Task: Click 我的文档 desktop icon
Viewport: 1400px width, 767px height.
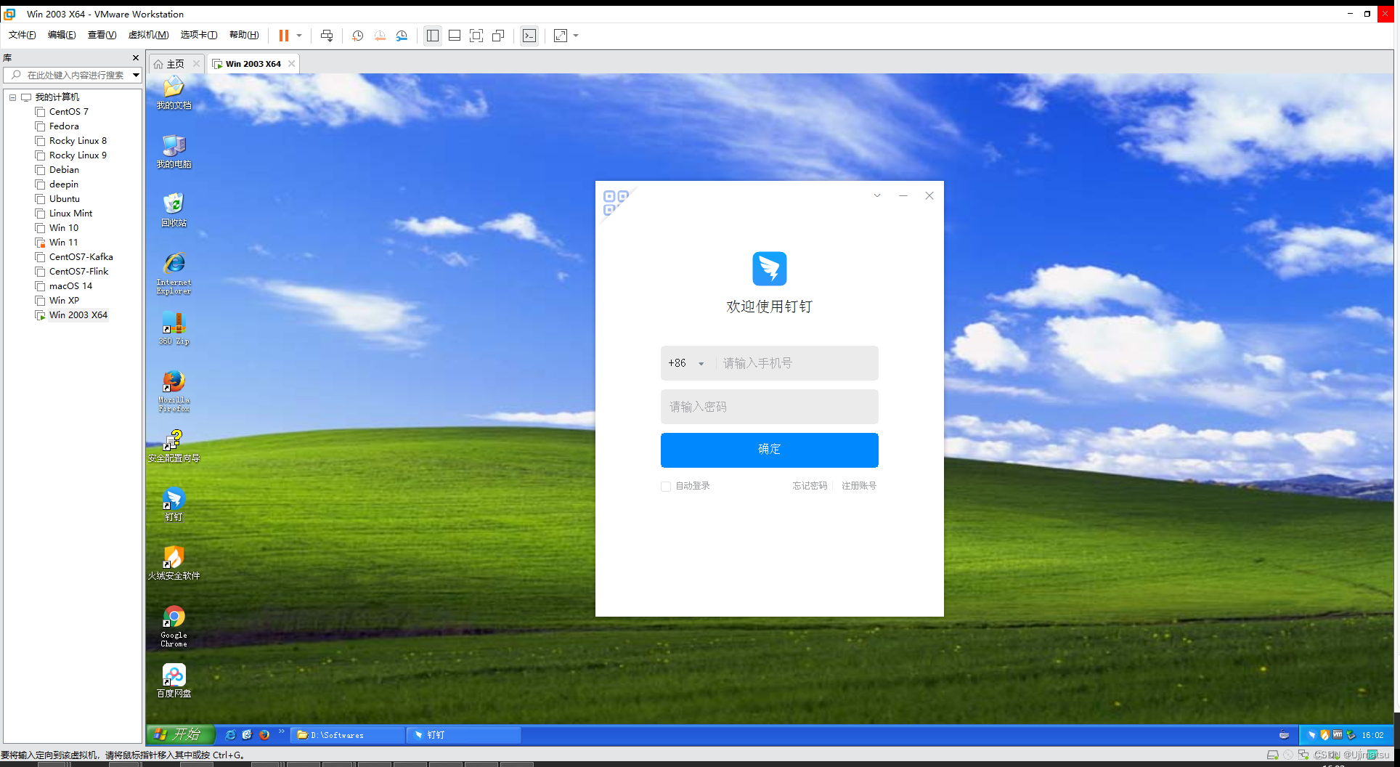Action: point(174,93)
